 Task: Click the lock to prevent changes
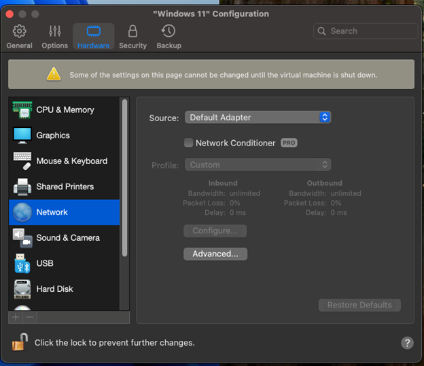pos(20,342)
